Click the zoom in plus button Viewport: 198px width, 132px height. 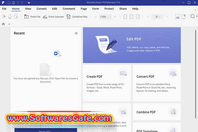pos(115,16)
